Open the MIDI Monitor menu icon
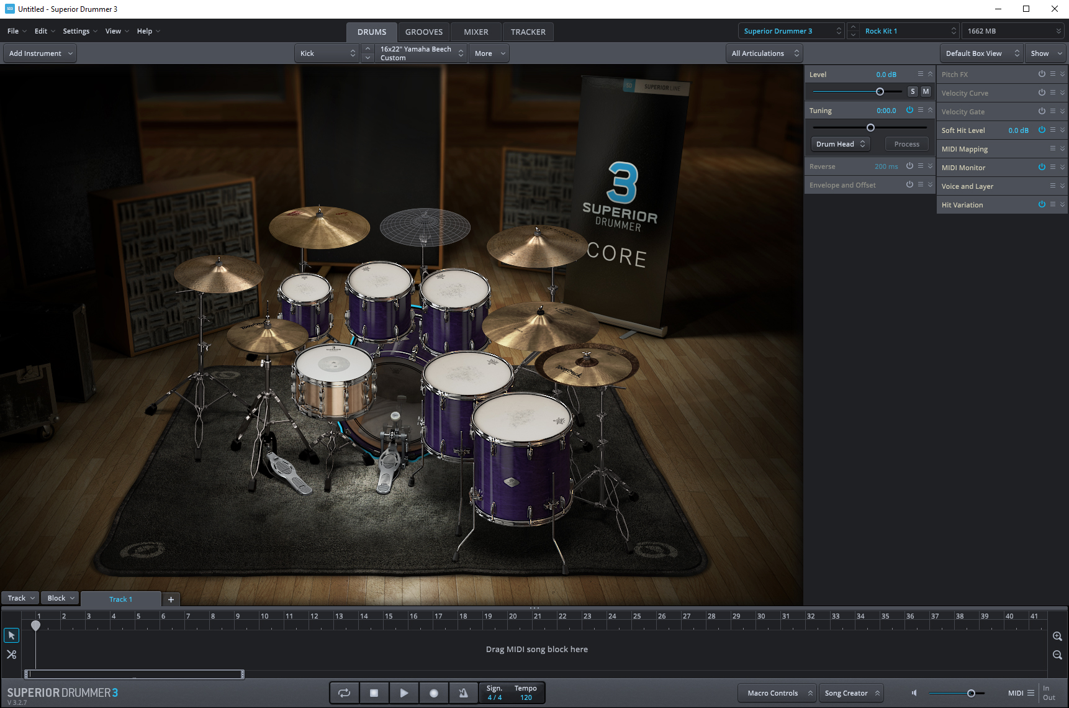This screenshot has height=708, width=1069. point(1053,167)
